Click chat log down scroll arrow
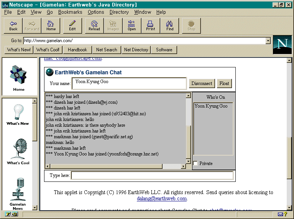The image size is (294, 219). click(x=189, y=161)
